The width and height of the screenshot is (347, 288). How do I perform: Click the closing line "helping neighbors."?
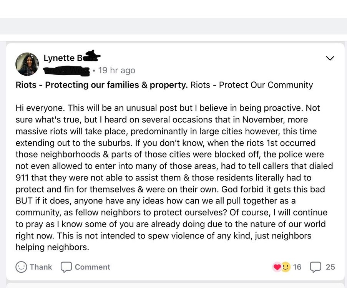click(52, 248)
